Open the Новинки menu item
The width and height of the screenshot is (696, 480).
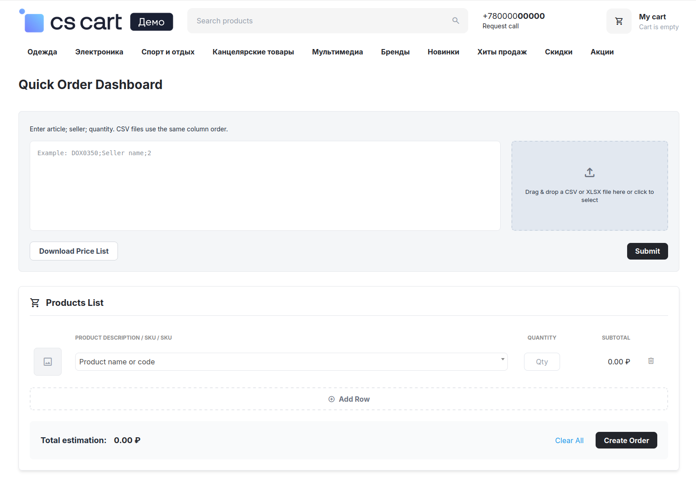[443, 52]
